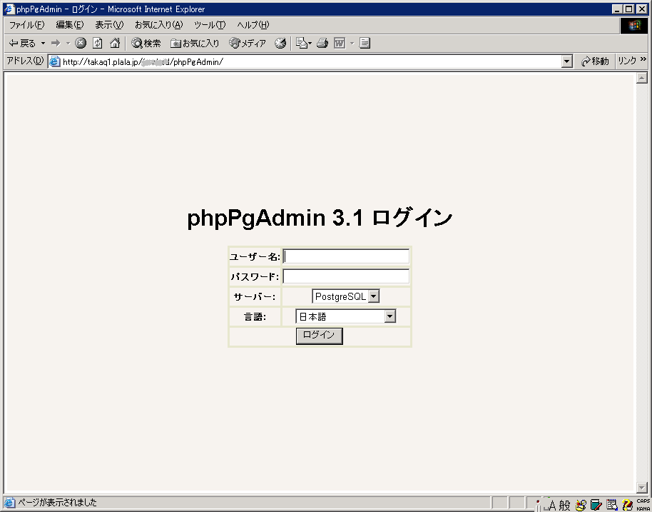
Task: Click the パスワード: label
Action: pyautogui.click(x=255, y=277)
